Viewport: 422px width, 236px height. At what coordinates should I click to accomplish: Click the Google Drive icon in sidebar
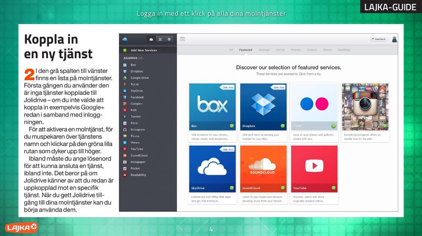point(125,78)
